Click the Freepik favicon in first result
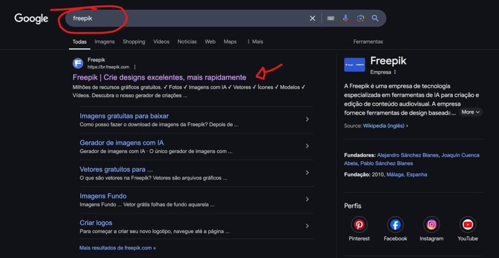Image resolution: width=499 pixels, height=258 pixels. tap(77, 64)
